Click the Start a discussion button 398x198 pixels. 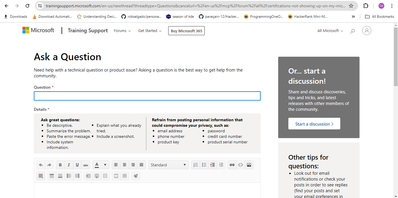point(314,124)
